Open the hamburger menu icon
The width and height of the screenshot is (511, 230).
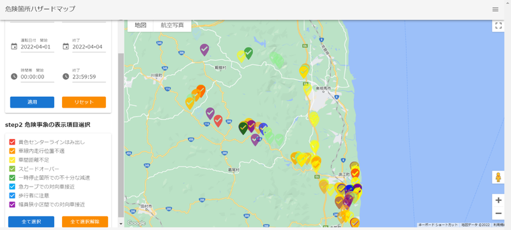point(496,10)
